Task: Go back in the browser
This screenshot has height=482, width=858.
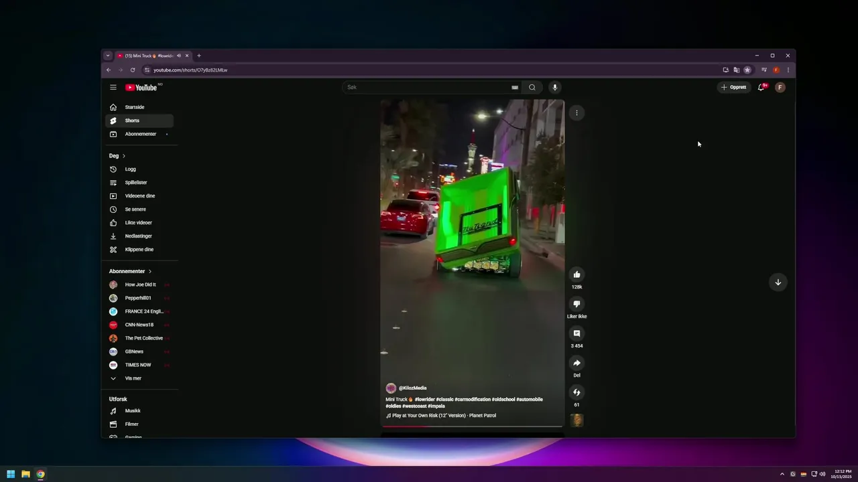Action: [x=109, y=70]
